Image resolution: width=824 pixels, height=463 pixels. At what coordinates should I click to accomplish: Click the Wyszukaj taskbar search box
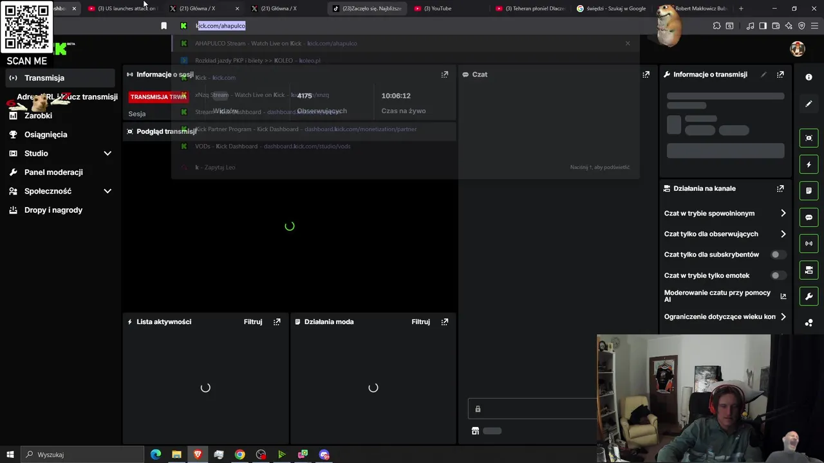click(x=82, y=455)
